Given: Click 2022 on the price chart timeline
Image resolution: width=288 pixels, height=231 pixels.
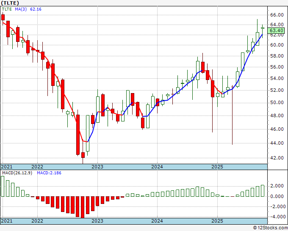Looking at the screenshot, I should click(37, 167).
